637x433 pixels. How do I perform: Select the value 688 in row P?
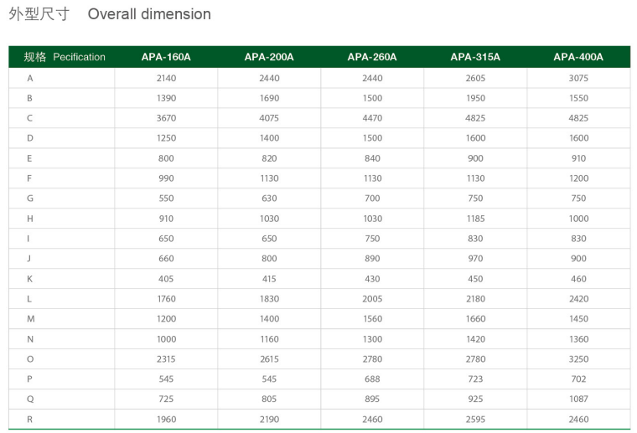[372, 379]
